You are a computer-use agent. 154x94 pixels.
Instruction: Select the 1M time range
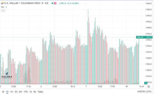point(12,92)
